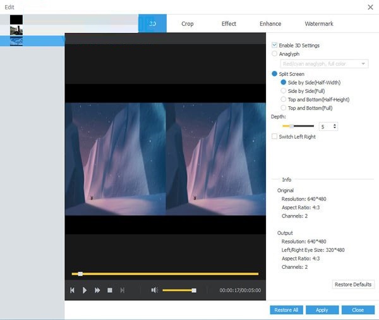Click the blue Close button
Image resolution: width=379 pixels, height=320 pixels.
358,310
